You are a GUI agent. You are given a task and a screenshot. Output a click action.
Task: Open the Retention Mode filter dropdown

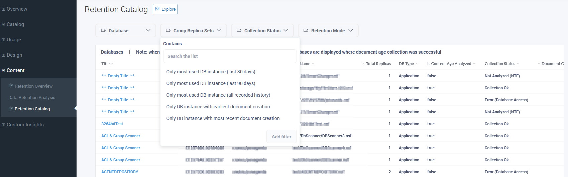click(328, 31)
